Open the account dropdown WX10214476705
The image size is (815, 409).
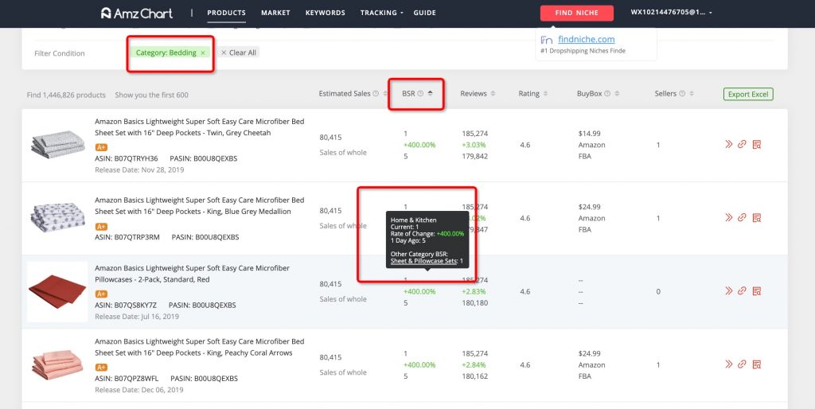tap(671, 13)
